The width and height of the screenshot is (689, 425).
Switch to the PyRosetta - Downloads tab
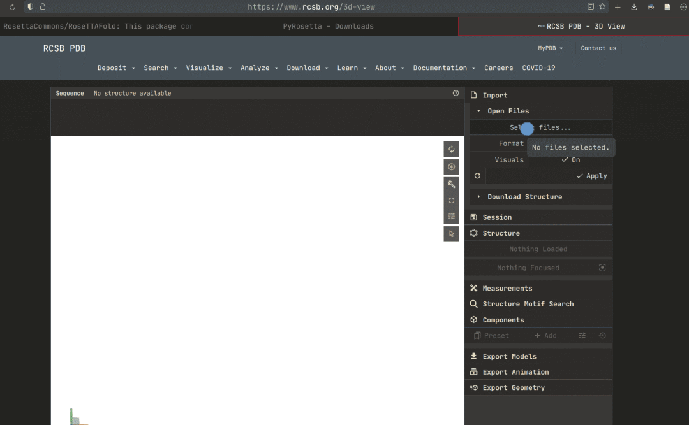tap(328, 26)
